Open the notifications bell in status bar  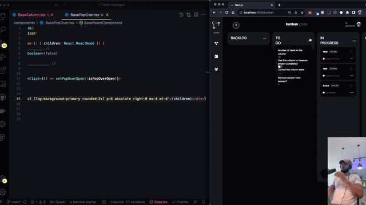pos(204,202)
